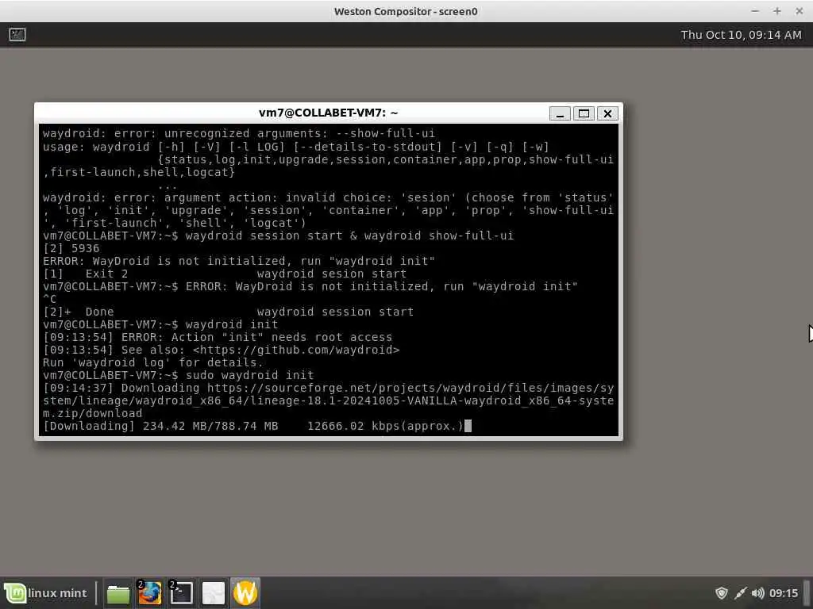Click the '12666.02 kbps(approx.)' speed text
813x609 pixels.
385,426
